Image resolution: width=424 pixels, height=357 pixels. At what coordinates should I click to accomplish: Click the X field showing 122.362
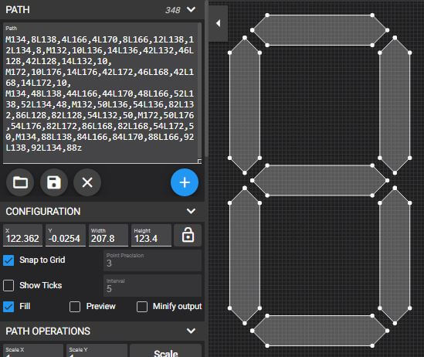(22, 235)
